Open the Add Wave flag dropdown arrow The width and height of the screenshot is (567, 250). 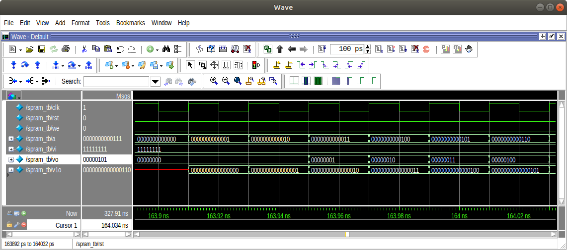pyautogui.click(x=116, y=65)
